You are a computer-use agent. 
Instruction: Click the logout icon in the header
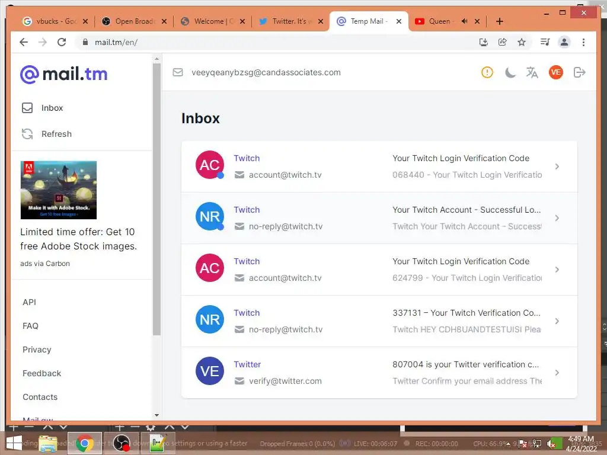point(580,72)
